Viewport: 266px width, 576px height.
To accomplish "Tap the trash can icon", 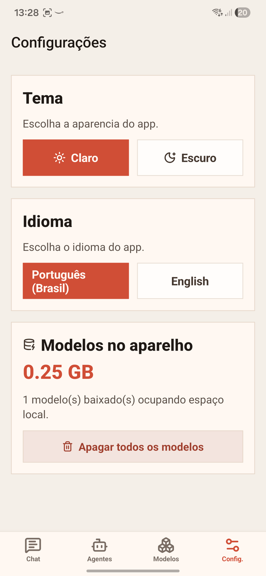I will [67, 447].
